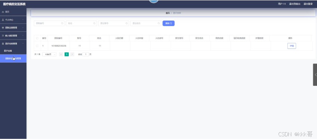This screenshot has width=317, height=140.
Task: Click 退出登录 in the top bar
Action: tap(308, 4)
